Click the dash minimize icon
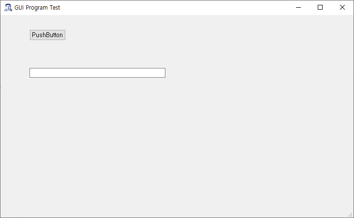The width and height of the screenshot is (354, 218). coord(298,7)
